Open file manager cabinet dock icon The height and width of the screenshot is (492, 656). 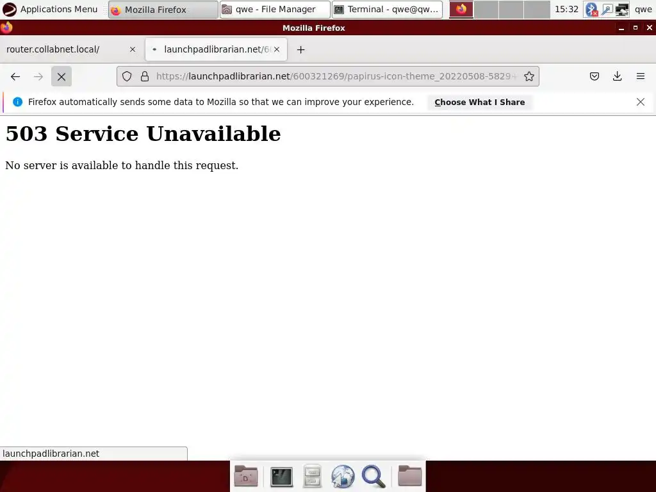coord(312,476)
